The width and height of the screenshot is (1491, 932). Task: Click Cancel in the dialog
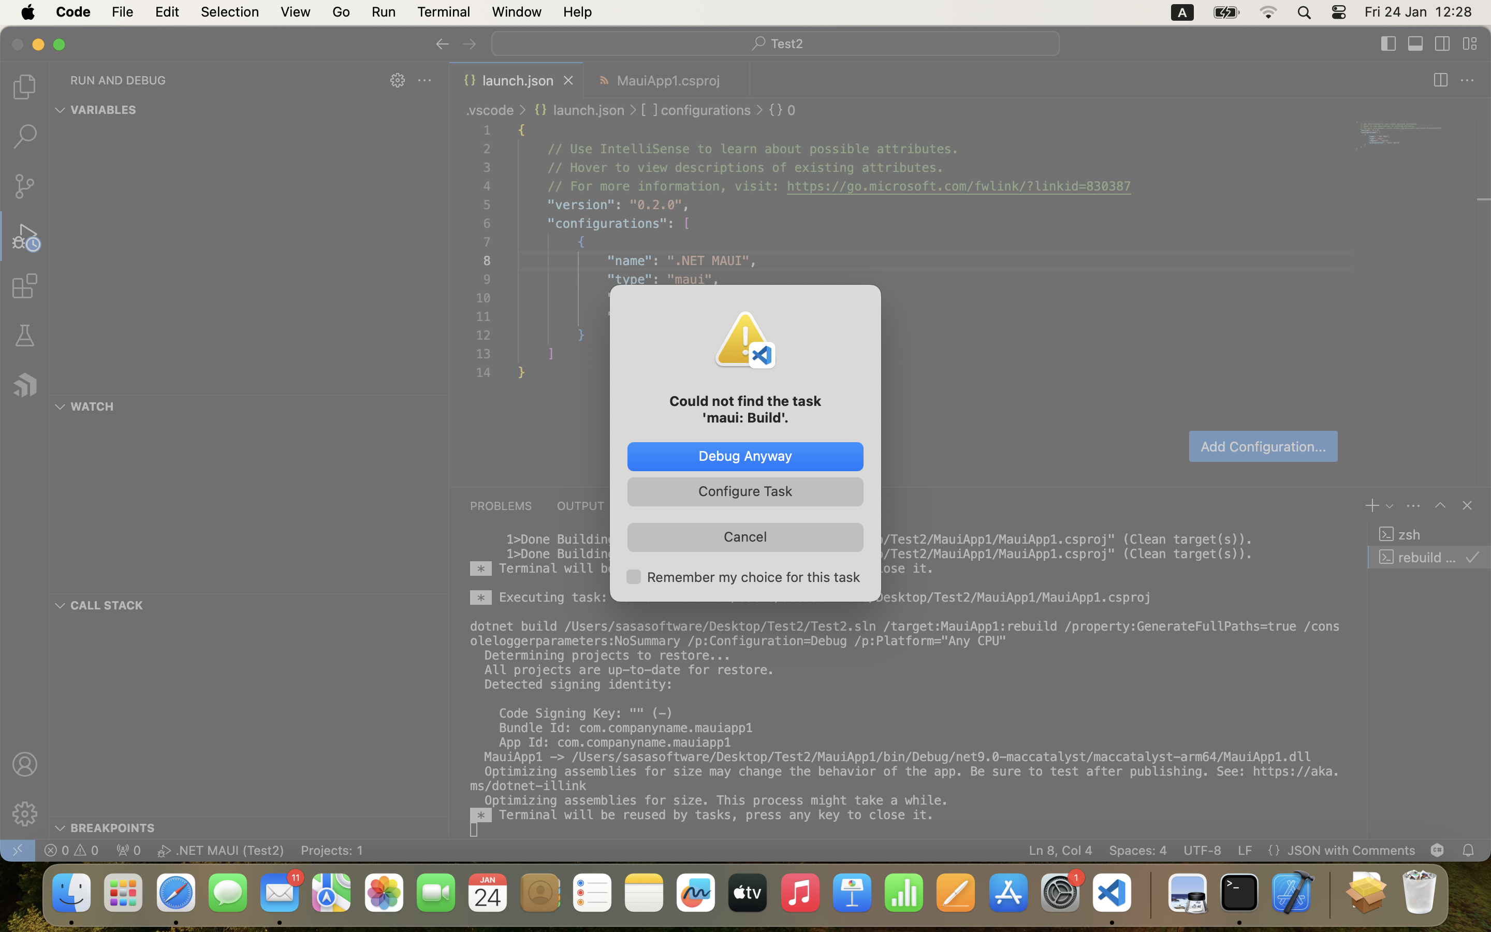click(x=745, y=537)
